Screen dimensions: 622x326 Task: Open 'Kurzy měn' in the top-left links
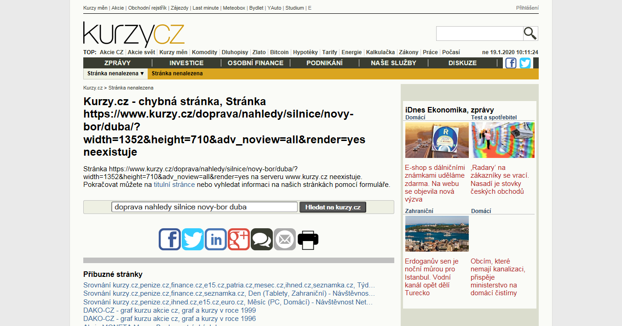tap(95, 8)
